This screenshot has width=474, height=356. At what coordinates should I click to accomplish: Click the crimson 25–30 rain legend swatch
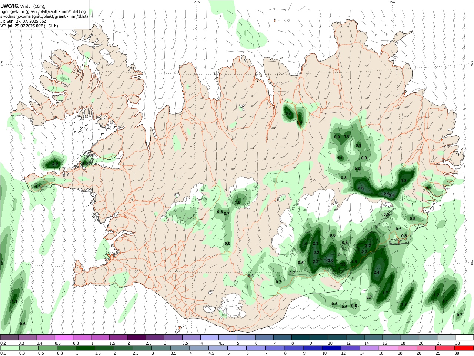(x=445, y=348)
